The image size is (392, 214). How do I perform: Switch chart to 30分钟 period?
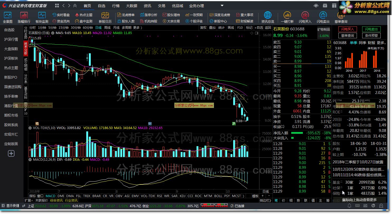pyautogui.click(x=76, y=27)
